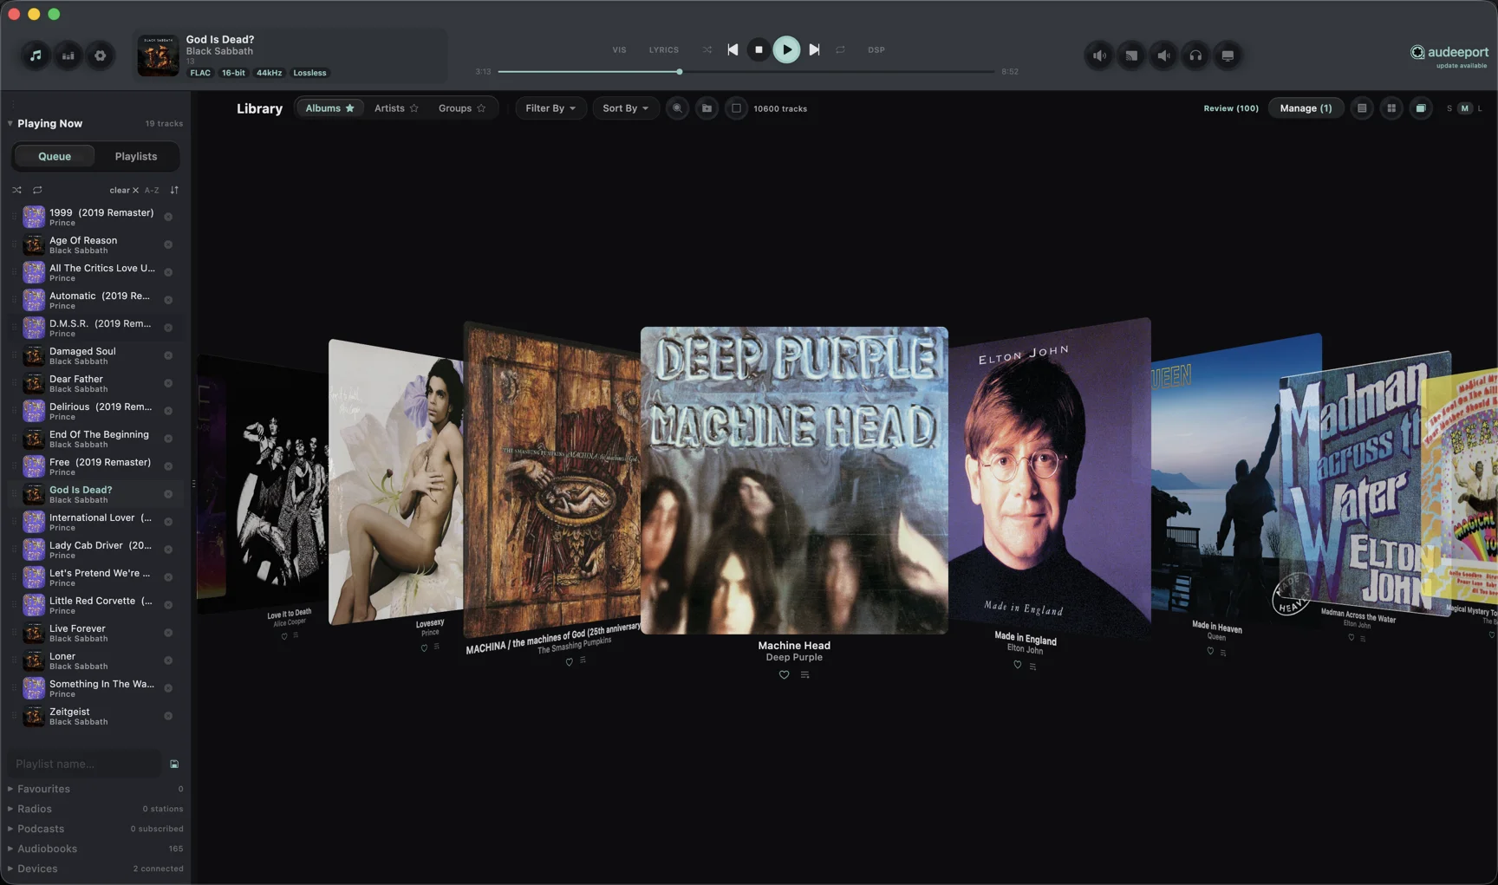
Task: Switch to the Playlists tab
Action: tap(136, 156)
